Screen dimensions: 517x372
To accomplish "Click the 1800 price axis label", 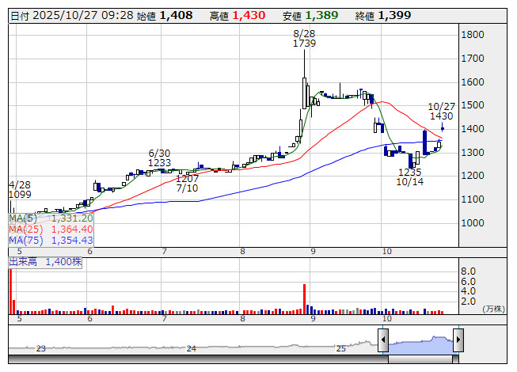I will pyautogui.click(x=473, y=35).
